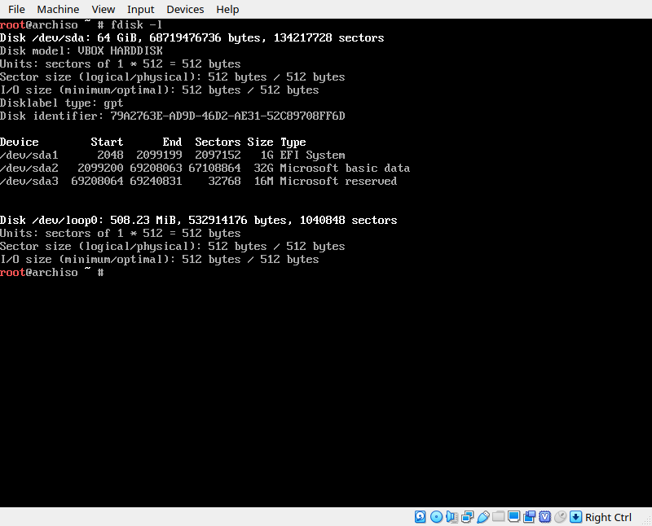Click the audio indicator icon

(x=452, y=517)
